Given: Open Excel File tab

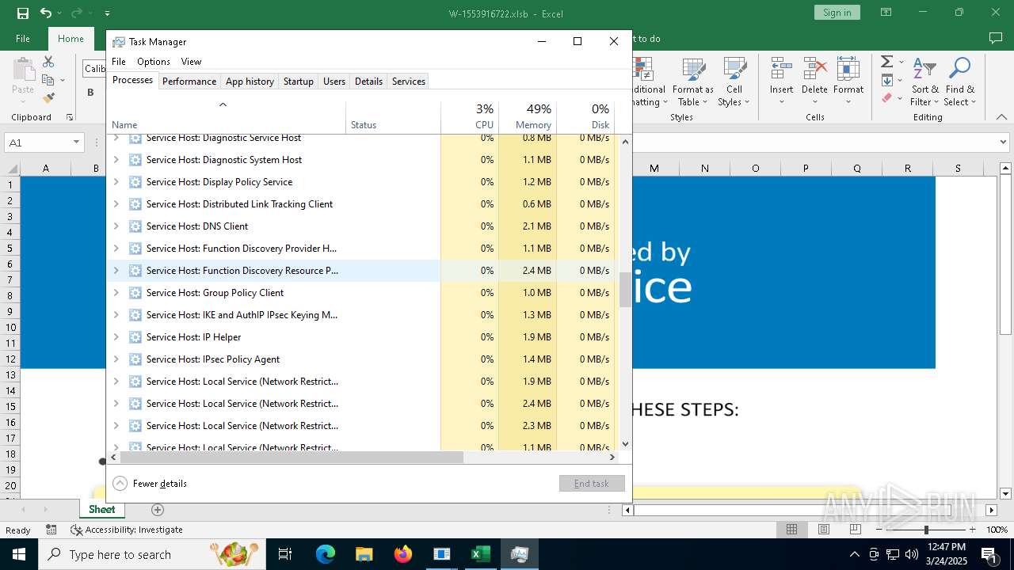Looking at the screenshot, I should (23, 39).
